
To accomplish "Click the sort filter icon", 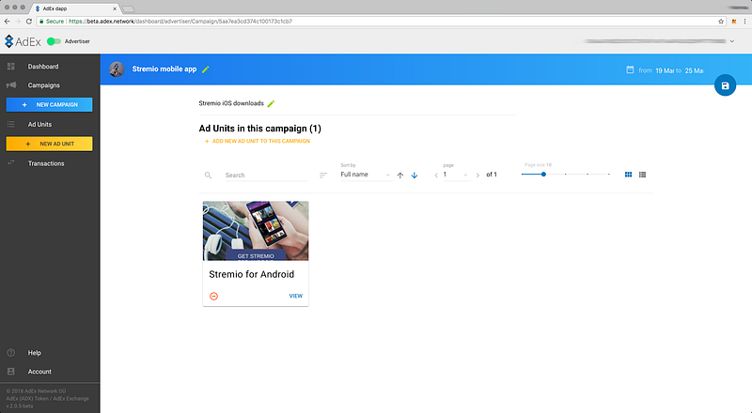I will tap(323, 176).
